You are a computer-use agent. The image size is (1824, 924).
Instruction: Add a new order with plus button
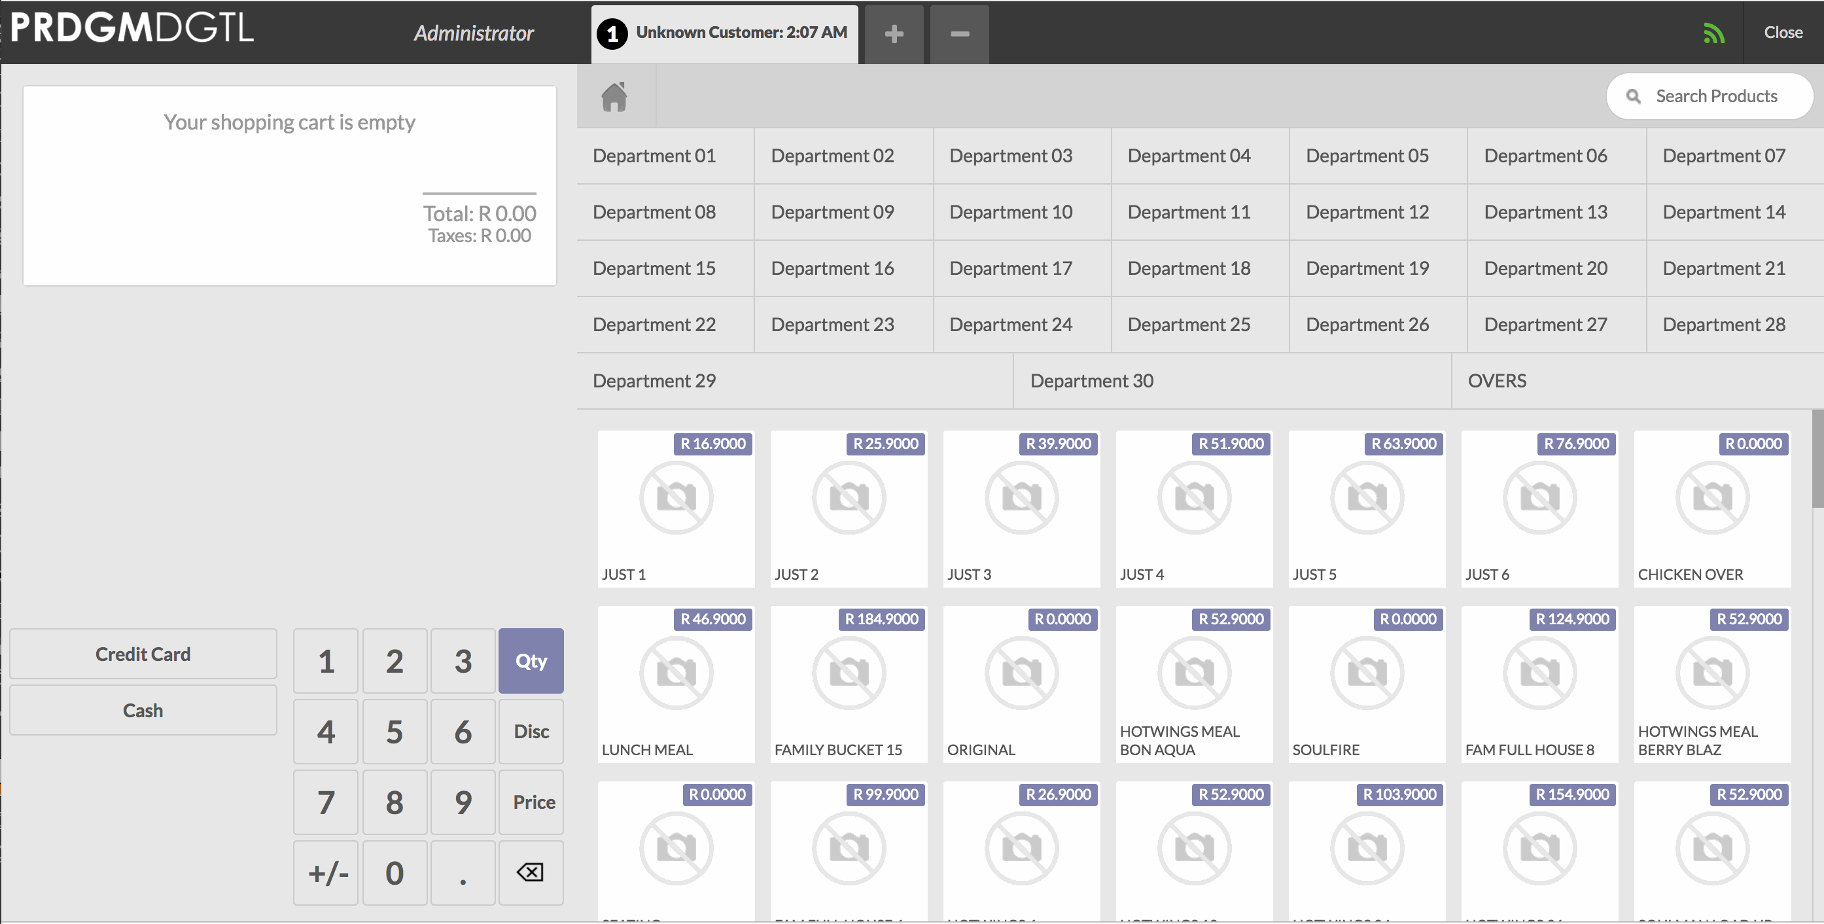[894, 34]
